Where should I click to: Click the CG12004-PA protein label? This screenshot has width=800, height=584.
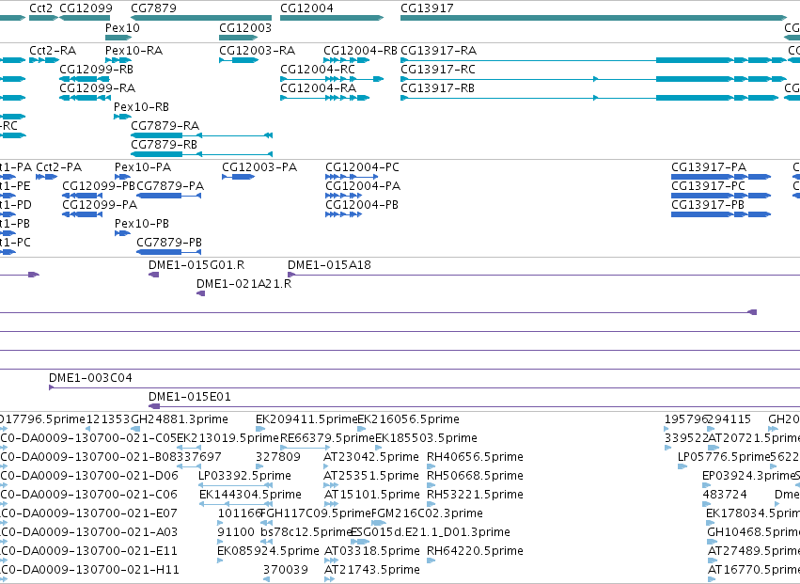[x=363, y=186]
